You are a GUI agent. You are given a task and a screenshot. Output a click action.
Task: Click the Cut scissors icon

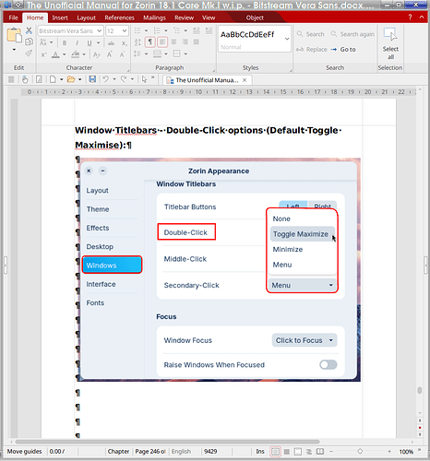(x=29, y=30)
